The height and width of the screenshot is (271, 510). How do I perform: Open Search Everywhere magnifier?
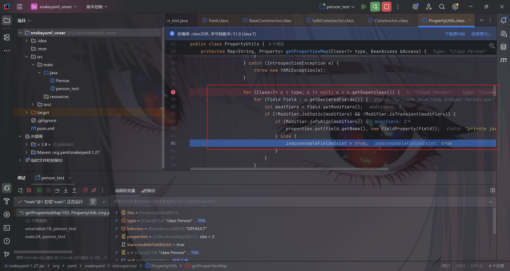point(442,7)
